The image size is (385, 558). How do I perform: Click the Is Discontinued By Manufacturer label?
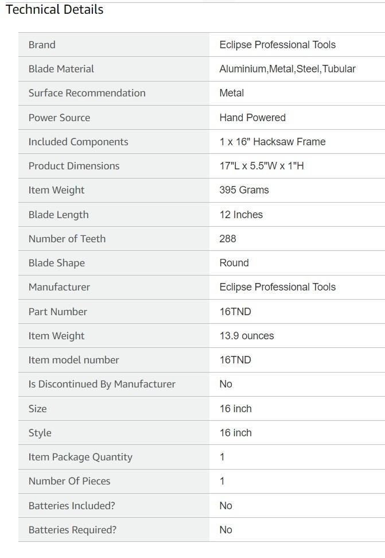102,384
